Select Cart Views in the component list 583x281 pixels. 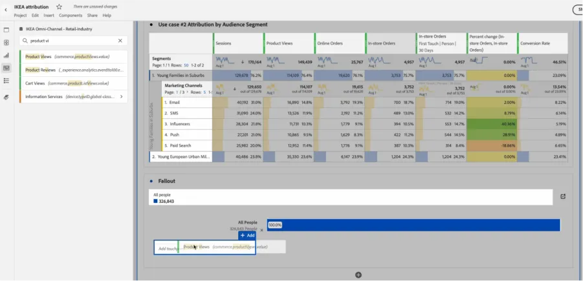click(x=74, y=83)
